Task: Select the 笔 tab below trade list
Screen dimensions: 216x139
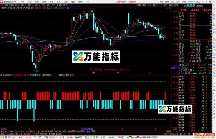Action: click(181, 134)
